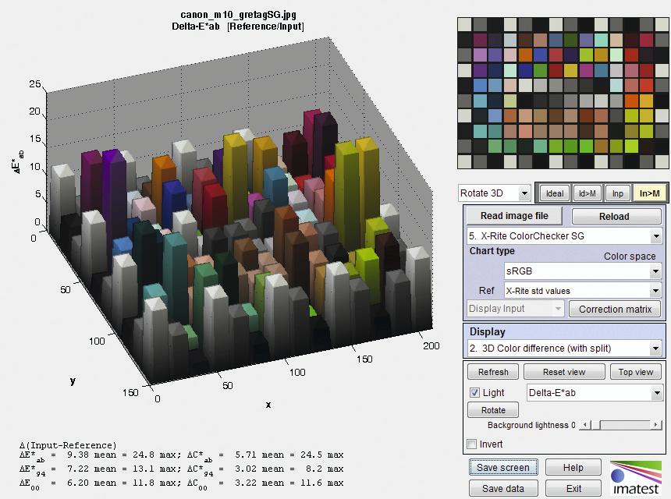Open Help
Viewport: 671px width, 499px height.
573,468
